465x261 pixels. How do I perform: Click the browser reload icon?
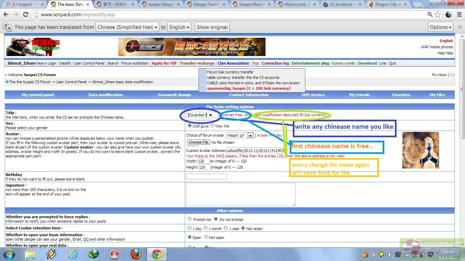pos(26,15)
